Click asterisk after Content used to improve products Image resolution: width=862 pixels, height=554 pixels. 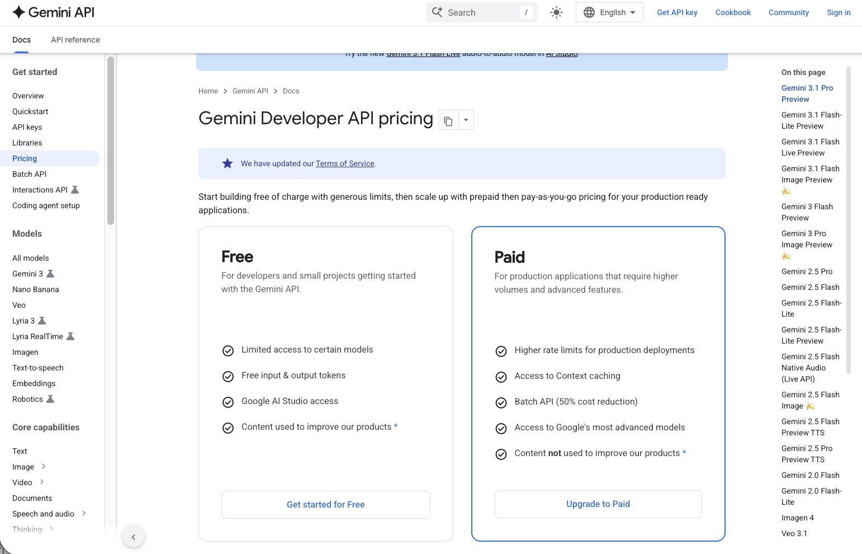coord(396,426)
